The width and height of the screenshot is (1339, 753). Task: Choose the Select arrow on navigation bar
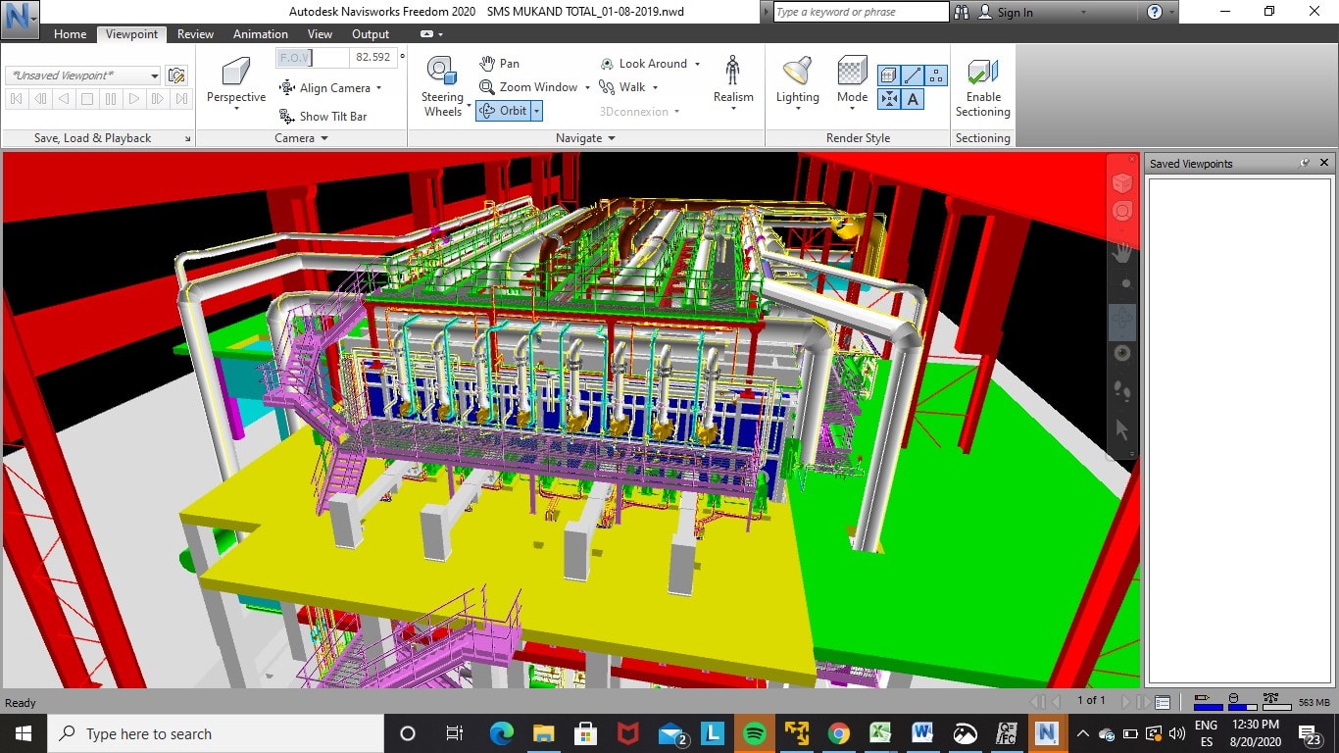coord(1122,429)
